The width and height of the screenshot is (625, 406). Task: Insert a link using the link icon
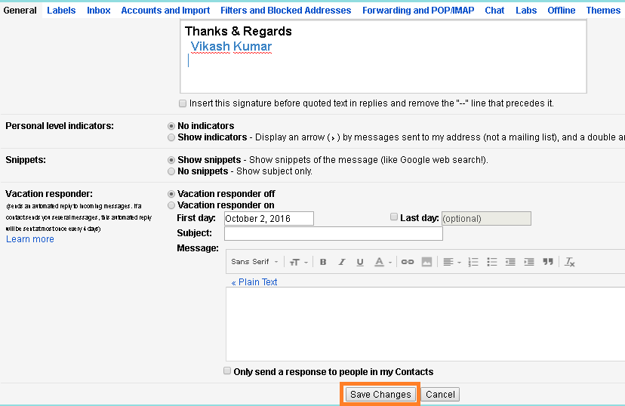click(408, 262)
